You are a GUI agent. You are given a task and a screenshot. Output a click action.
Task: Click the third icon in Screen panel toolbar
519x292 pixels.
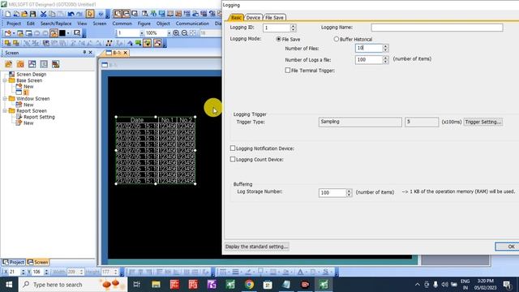(32, 64)
